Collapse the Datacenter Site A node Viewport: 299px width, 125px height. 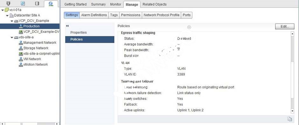pyautogui.click(x=7, y=16)
